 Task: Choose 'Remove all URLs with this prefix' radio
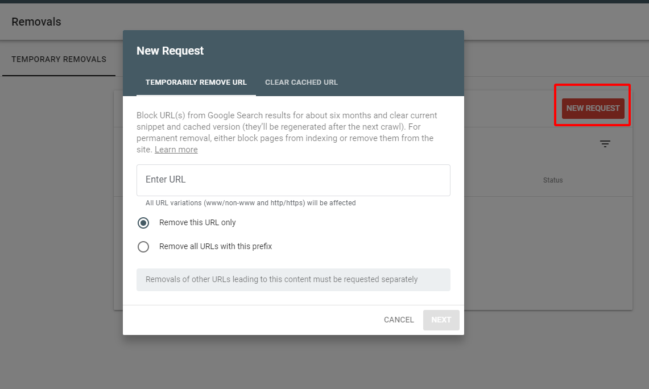point(143,247)
